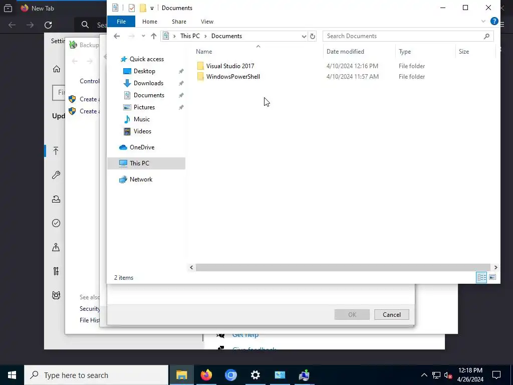Go back in File Explorer

pos(117,36)
